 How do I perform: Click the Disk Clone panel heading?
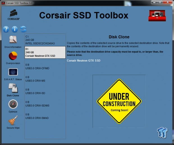(x=119, y=37)
